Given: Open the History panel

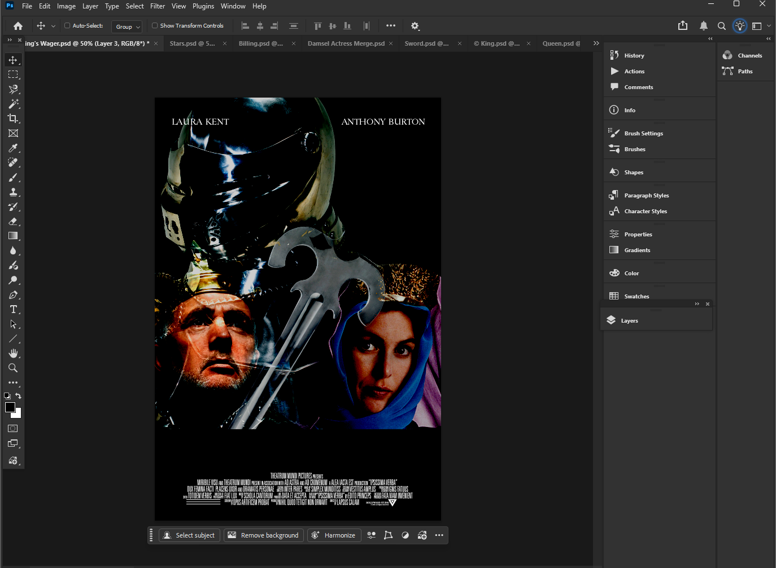Looking at the screenshot, I should (x=634, y=55).
